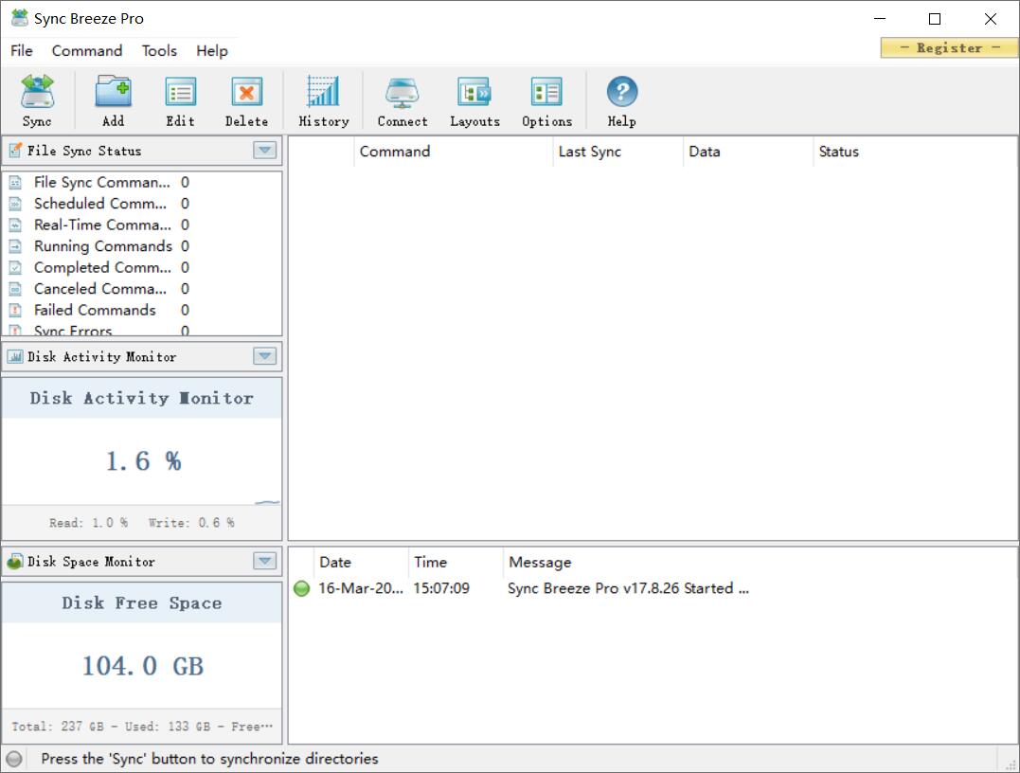Add a new sync command
Screen dimensions: 1020x773
pos(113,99)
